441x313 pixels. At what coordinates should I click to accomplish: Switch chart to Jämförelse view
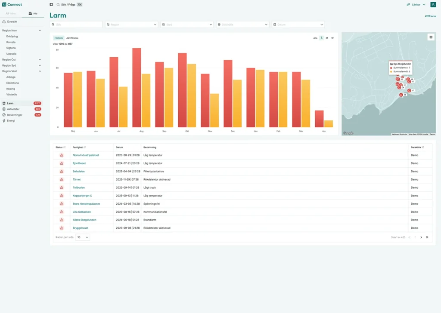72,38
